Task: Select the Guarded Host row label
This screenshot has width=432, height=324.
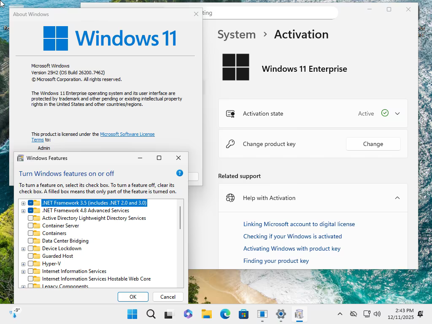Action: (57, 256)
